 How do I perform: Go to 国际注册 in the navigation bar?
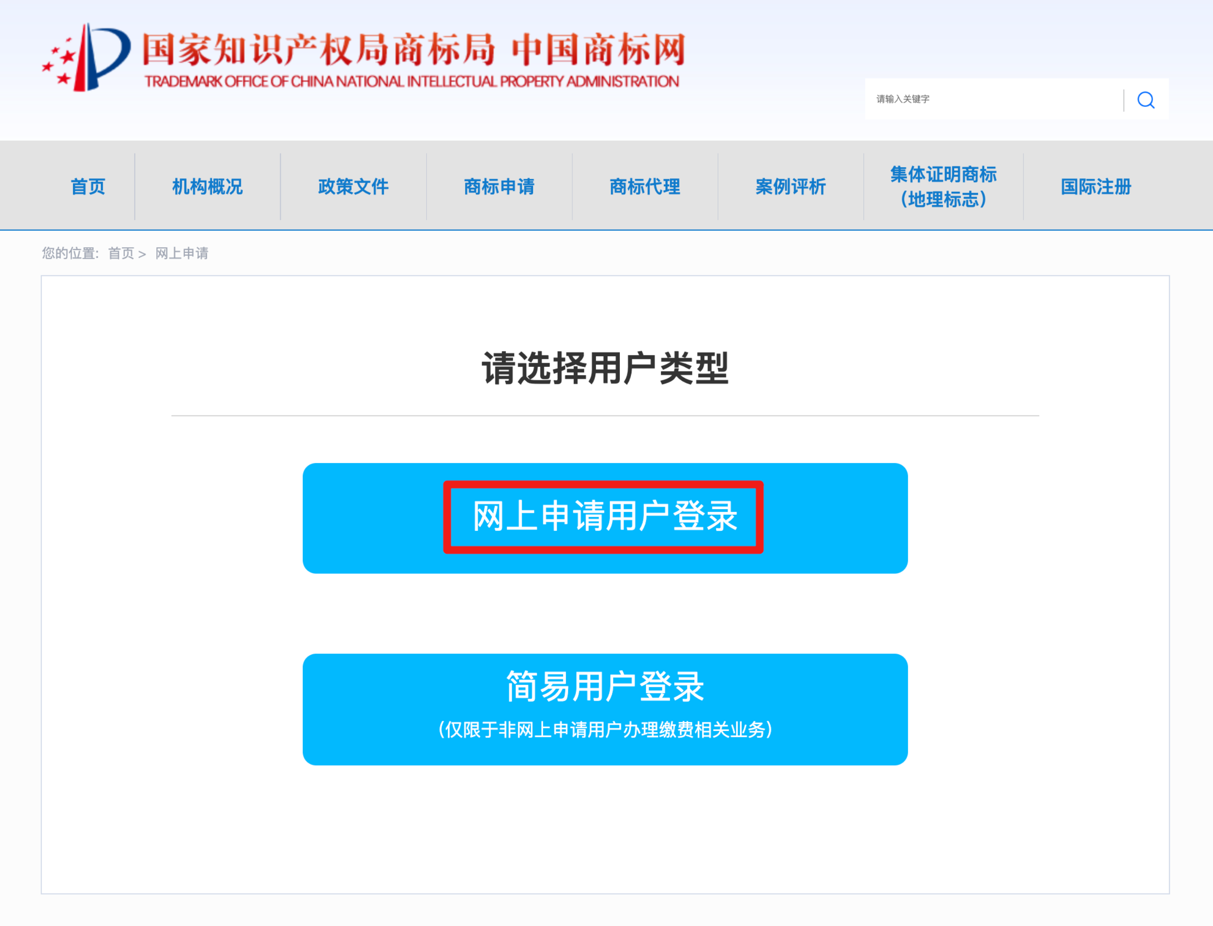tap(1096, 186)
